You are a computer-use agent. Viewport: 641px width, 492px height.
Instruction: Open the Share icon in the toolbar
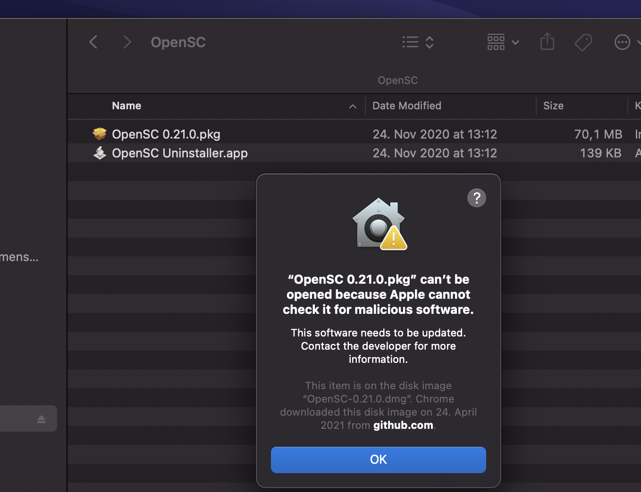point(547,42)
